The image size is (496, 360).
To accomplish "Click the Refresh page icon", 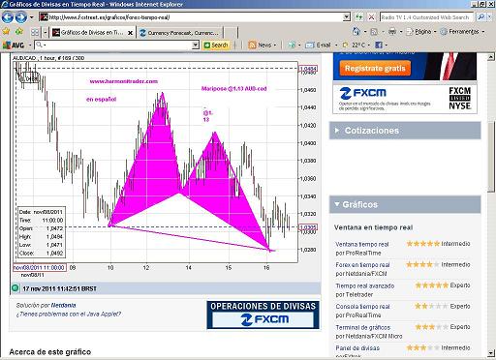I will pos(358,17).
